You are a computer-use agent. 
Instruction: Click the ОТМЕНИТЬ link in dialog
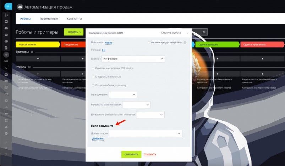pyautogui.click(x=150, y=154)
